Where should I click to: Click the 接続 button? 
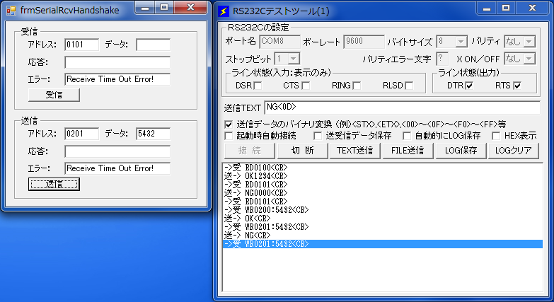pyautogui.click(x=250, y=151)
